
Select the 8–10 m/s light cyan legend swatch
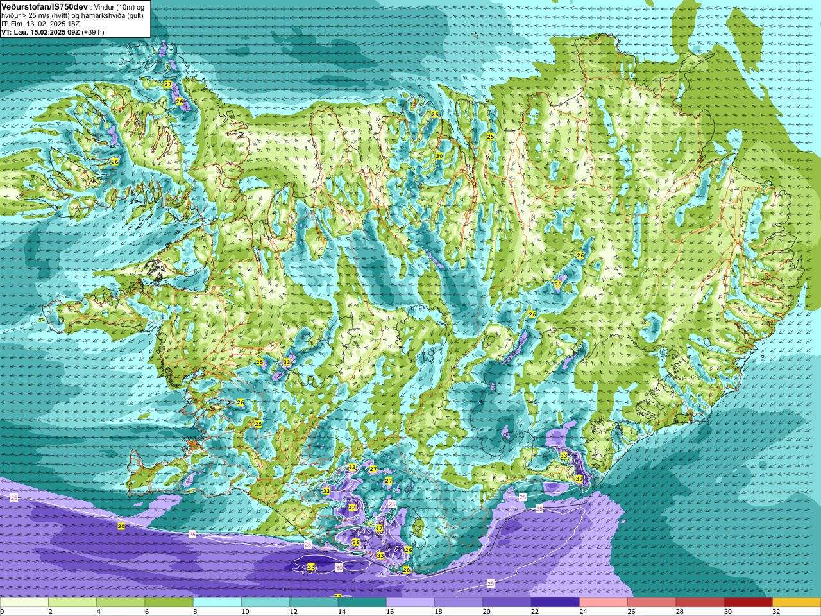[217, 603]
